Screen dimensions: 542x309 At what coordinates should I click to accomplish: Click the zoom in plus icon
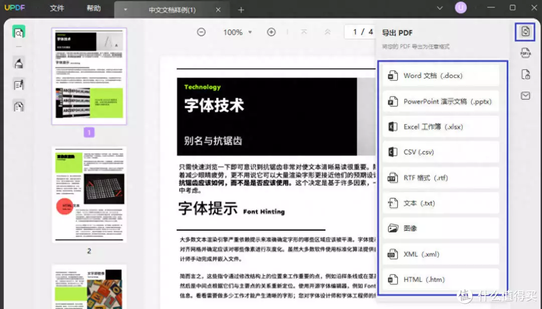click(x=272, y=32)
